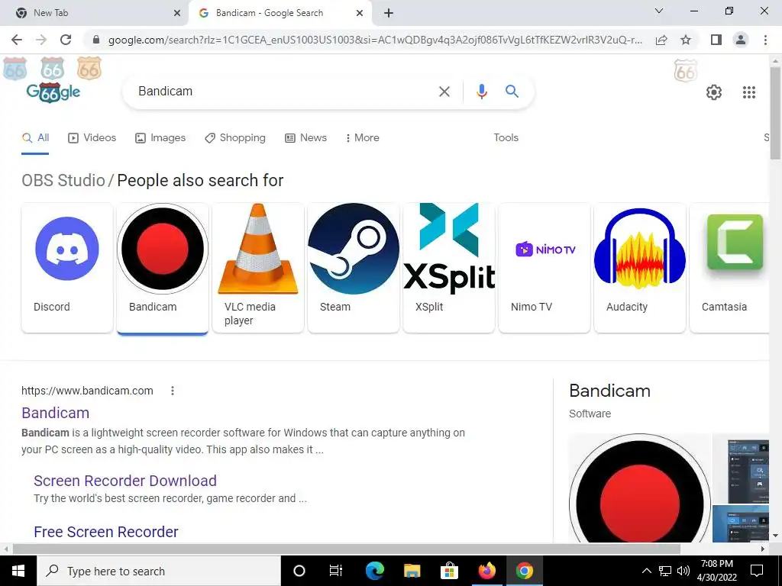Select the Audacity card

coord(640,268)
